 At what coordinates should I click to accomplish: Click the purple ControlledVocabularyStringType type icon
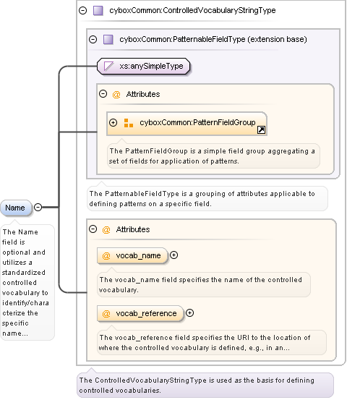click(98, 11)
